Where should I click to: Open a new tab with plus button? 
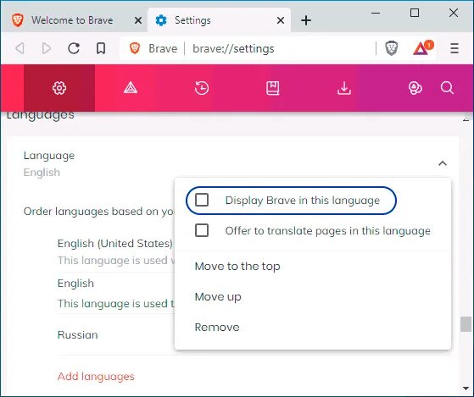[x=306, y=20]
